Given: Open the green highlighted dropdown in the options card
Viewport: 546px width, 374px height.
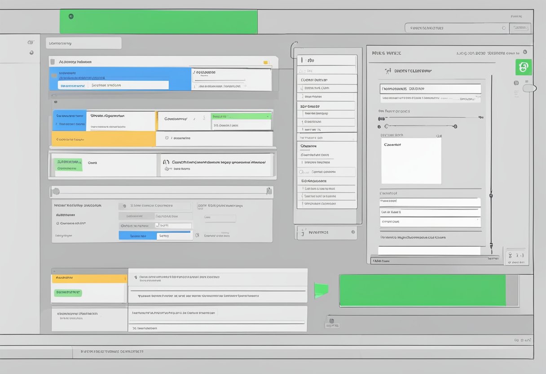Looking at the screenshot, I should pyautogui.click(x=241, y=117).
